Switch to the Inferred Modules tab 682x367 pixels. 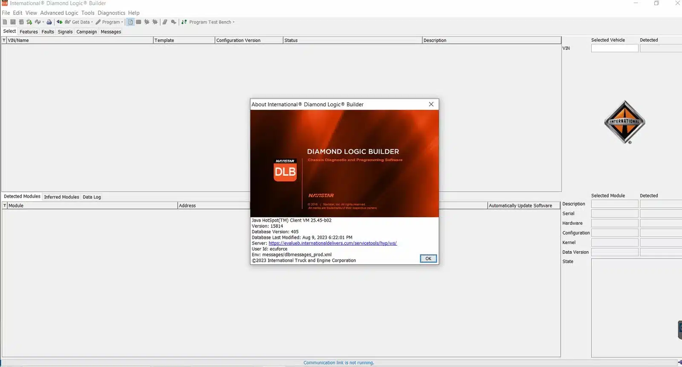(61, 197)
